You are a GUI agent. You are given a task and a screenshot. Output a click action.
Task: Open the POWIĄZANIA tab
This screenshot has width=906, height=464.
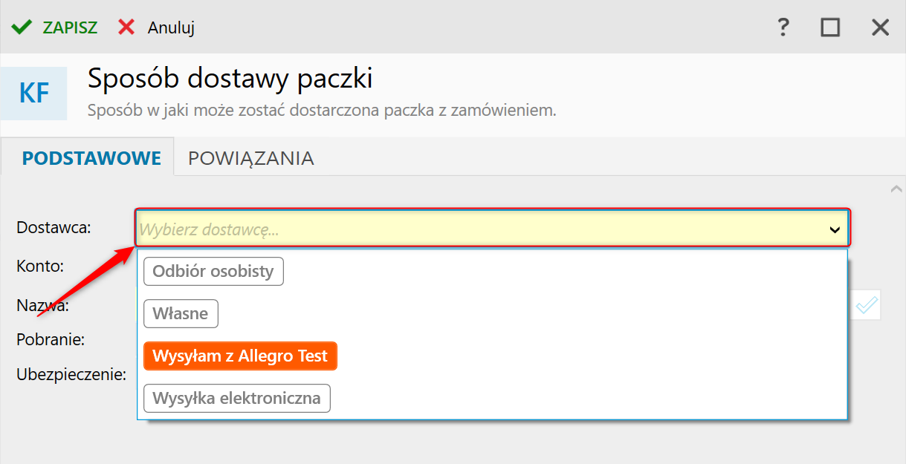(x=250, y=157)
